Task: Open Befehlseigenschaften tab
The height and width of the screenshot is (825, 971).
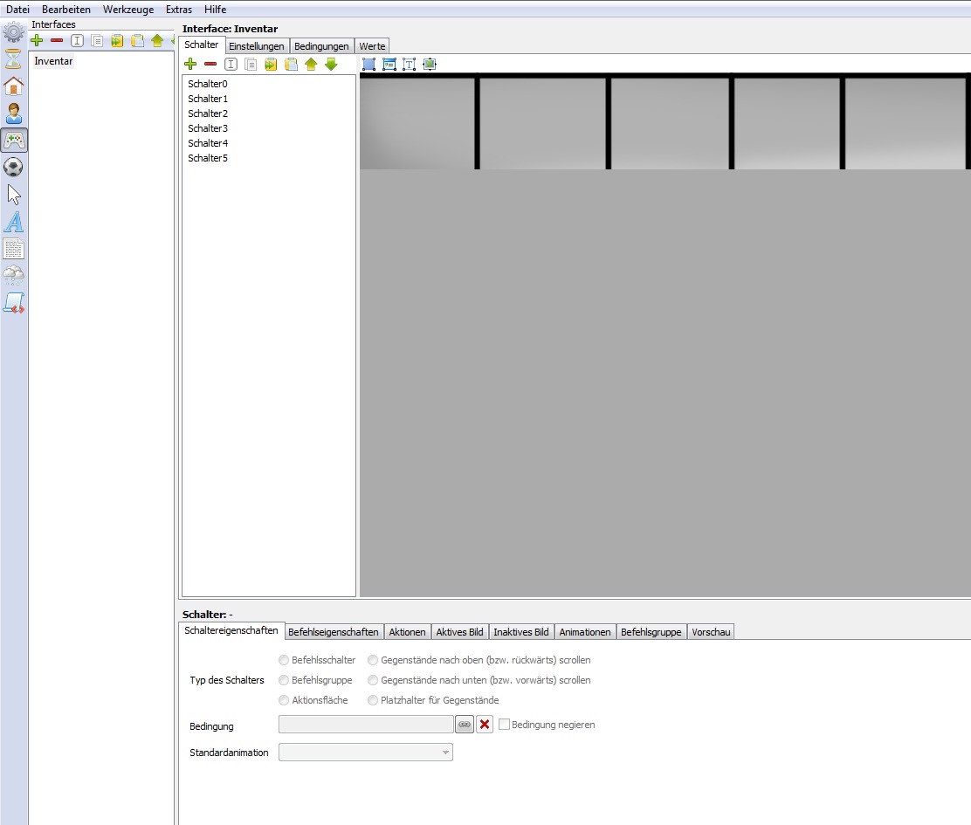Action: point(334,632)
